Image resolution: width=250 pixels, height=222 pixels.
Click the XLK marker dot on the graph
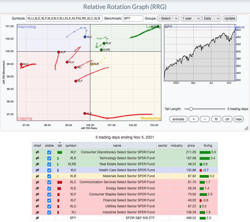tap(104, 43)
